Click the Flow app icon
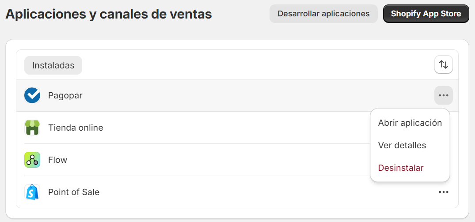Image resolution: width=475 pixels, height=222 pixels. (x=32, y=160)
